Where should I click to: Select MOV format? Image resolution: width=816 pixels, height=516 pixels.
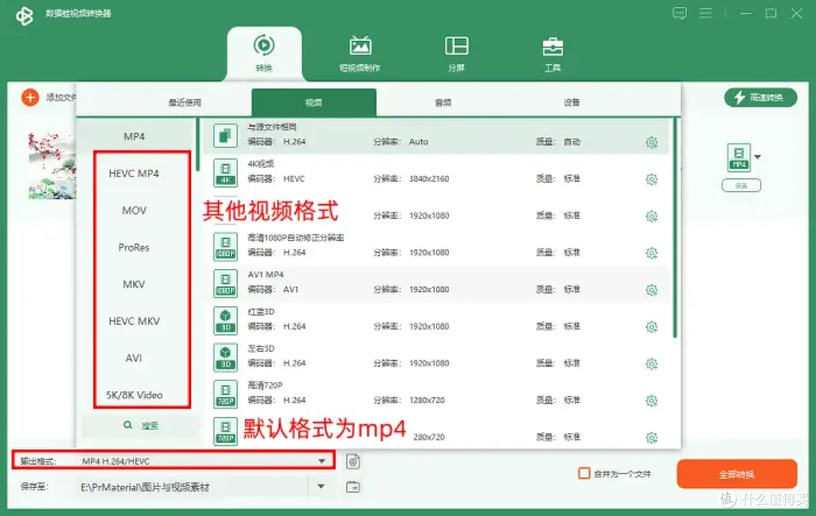pyautogui.click(x=134, y=210)
